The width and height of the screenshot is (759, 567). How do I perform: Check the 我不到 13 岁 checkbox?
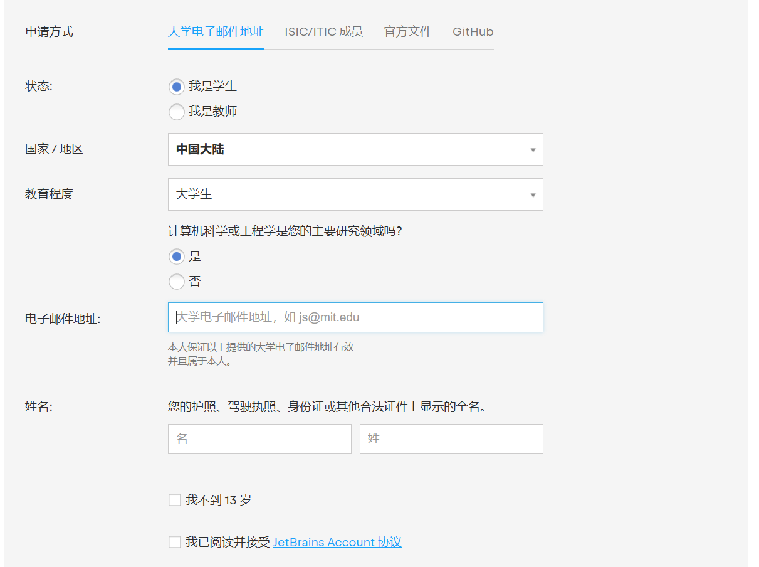tap(175, 500)
